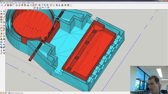Select the Paint Bucket in the top toolbar
Image resolution: width=168 pixels, height=94 pixels.
click(25, 5)
